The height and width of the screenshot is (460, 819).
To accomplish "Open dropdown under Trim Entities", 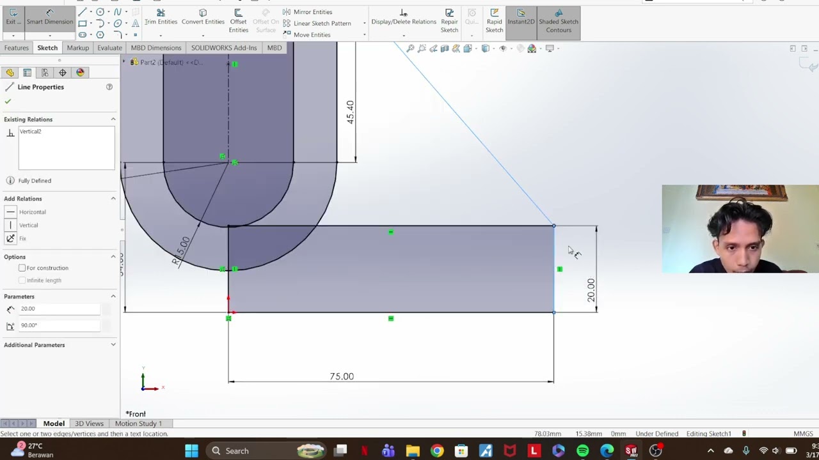I will click(x=161, y=36).
